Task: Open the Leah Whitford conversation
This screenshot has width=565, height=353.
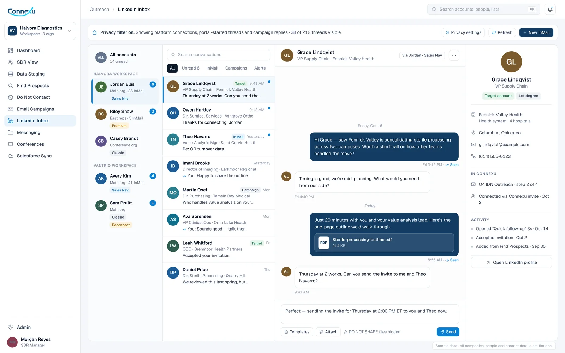Action: click(x=219, y=249)
